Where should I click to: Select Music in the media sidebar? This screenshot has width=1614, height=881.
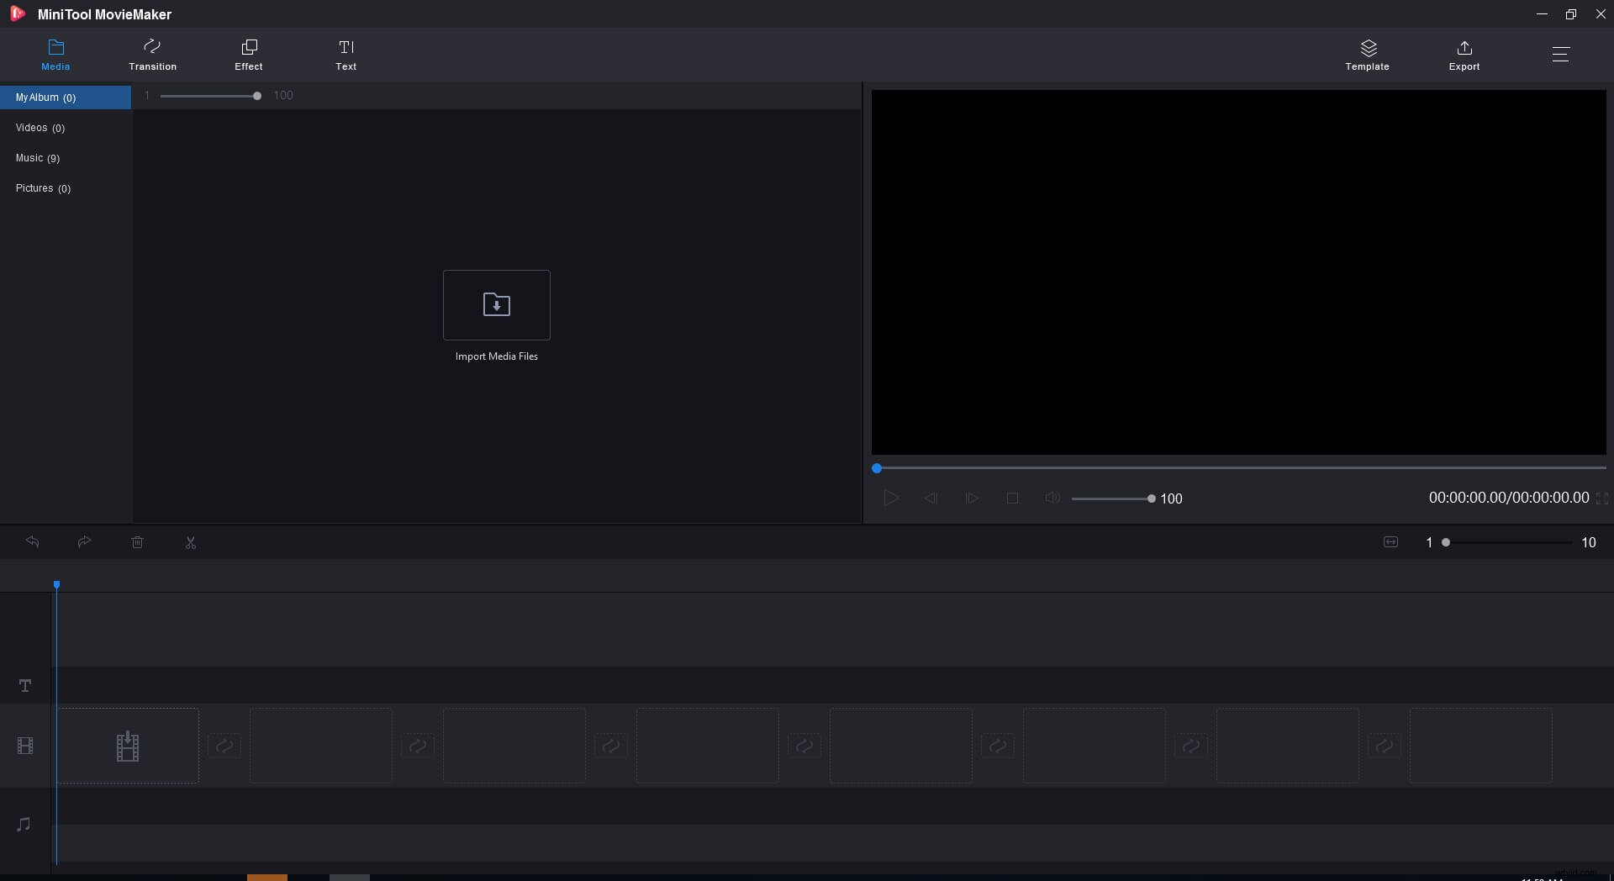pyautogui.click(x=38, y=158)
